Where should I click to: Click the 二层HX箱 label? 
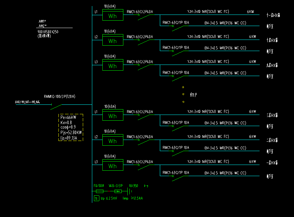point(272,140)
